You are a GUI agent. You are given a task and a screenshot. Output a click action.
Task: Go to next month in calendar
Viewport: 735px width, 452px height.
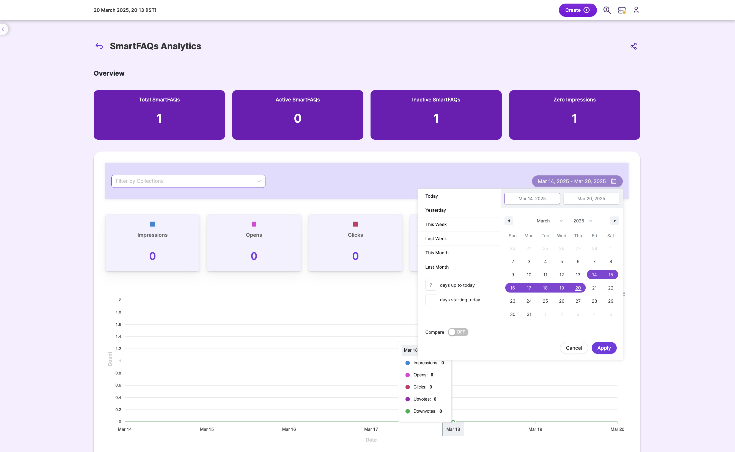[x=615, y=221]
